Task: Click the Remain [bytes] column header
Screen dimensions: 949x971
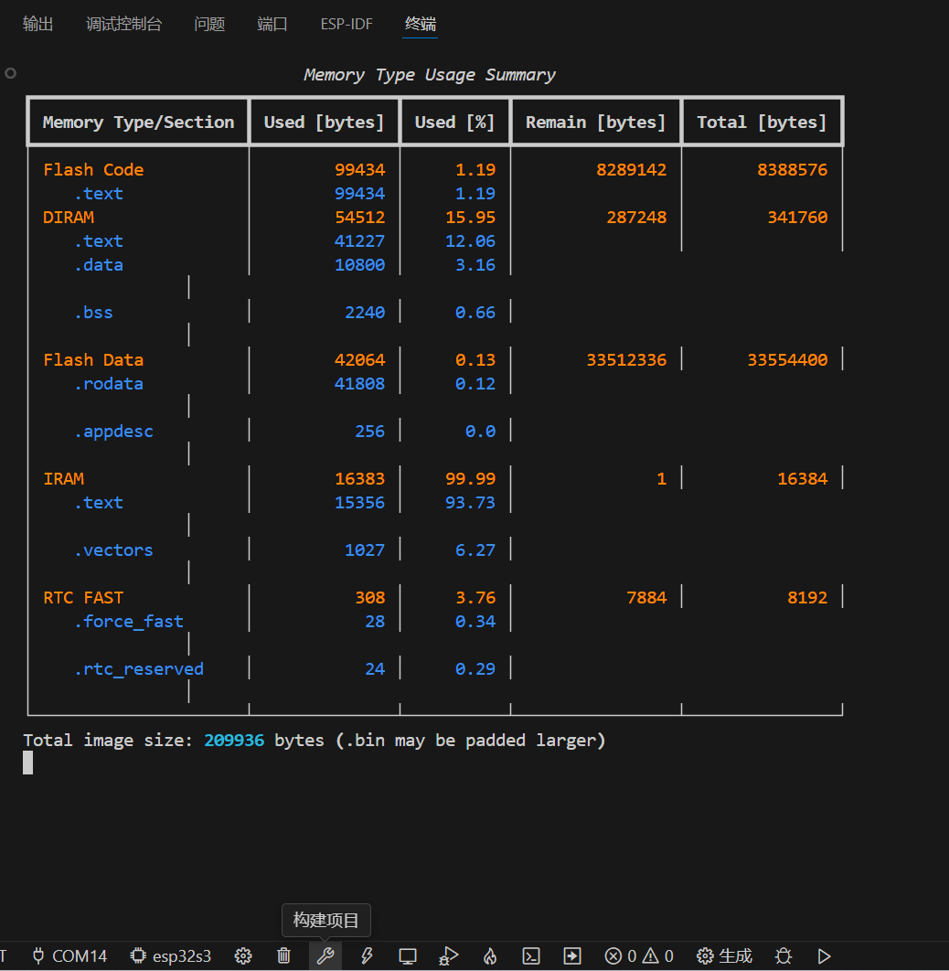Action: (595, 122)
